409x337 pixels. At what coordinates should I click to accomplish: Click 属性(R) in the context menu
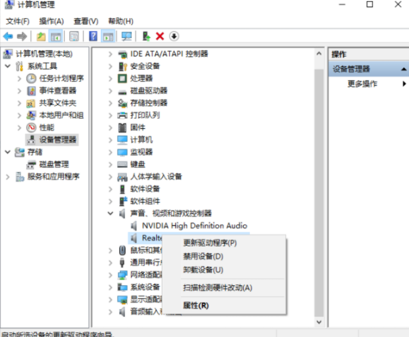195,305
